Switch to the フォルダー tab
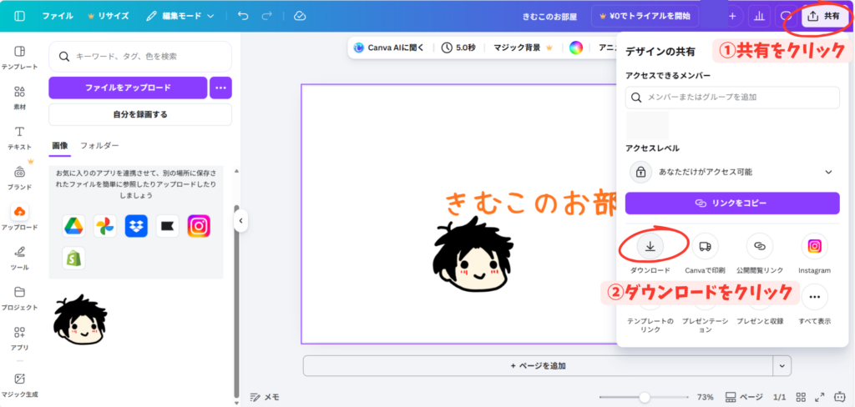 [x=99, y=145]
